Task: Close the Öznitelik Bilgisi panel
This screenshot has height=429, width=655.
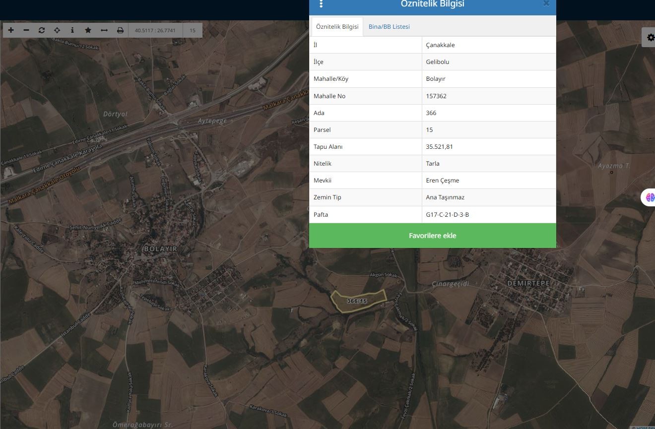Action: [x=546, y=3]
